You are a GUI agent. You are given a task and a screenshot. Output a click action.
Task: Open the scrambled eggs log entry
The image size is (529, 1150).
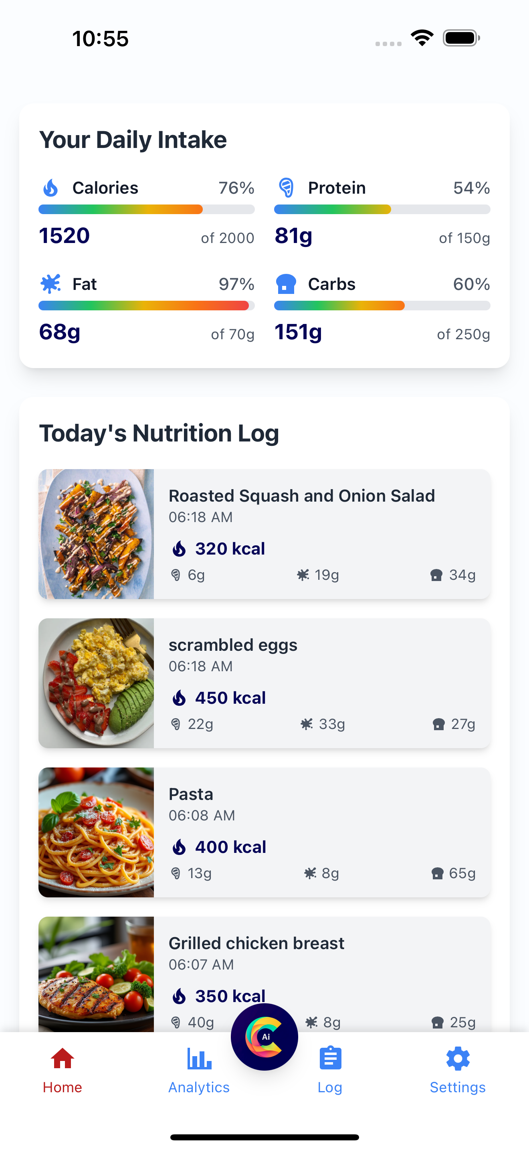click(264, 683)
